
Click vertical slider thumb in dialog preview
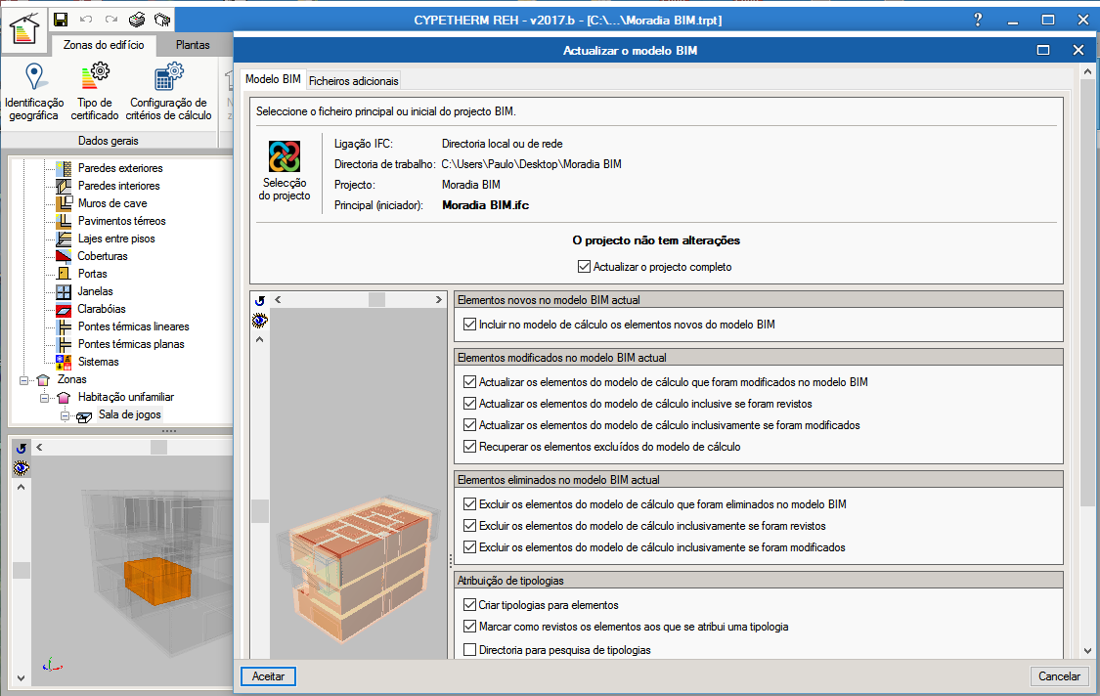click(259, 511)
